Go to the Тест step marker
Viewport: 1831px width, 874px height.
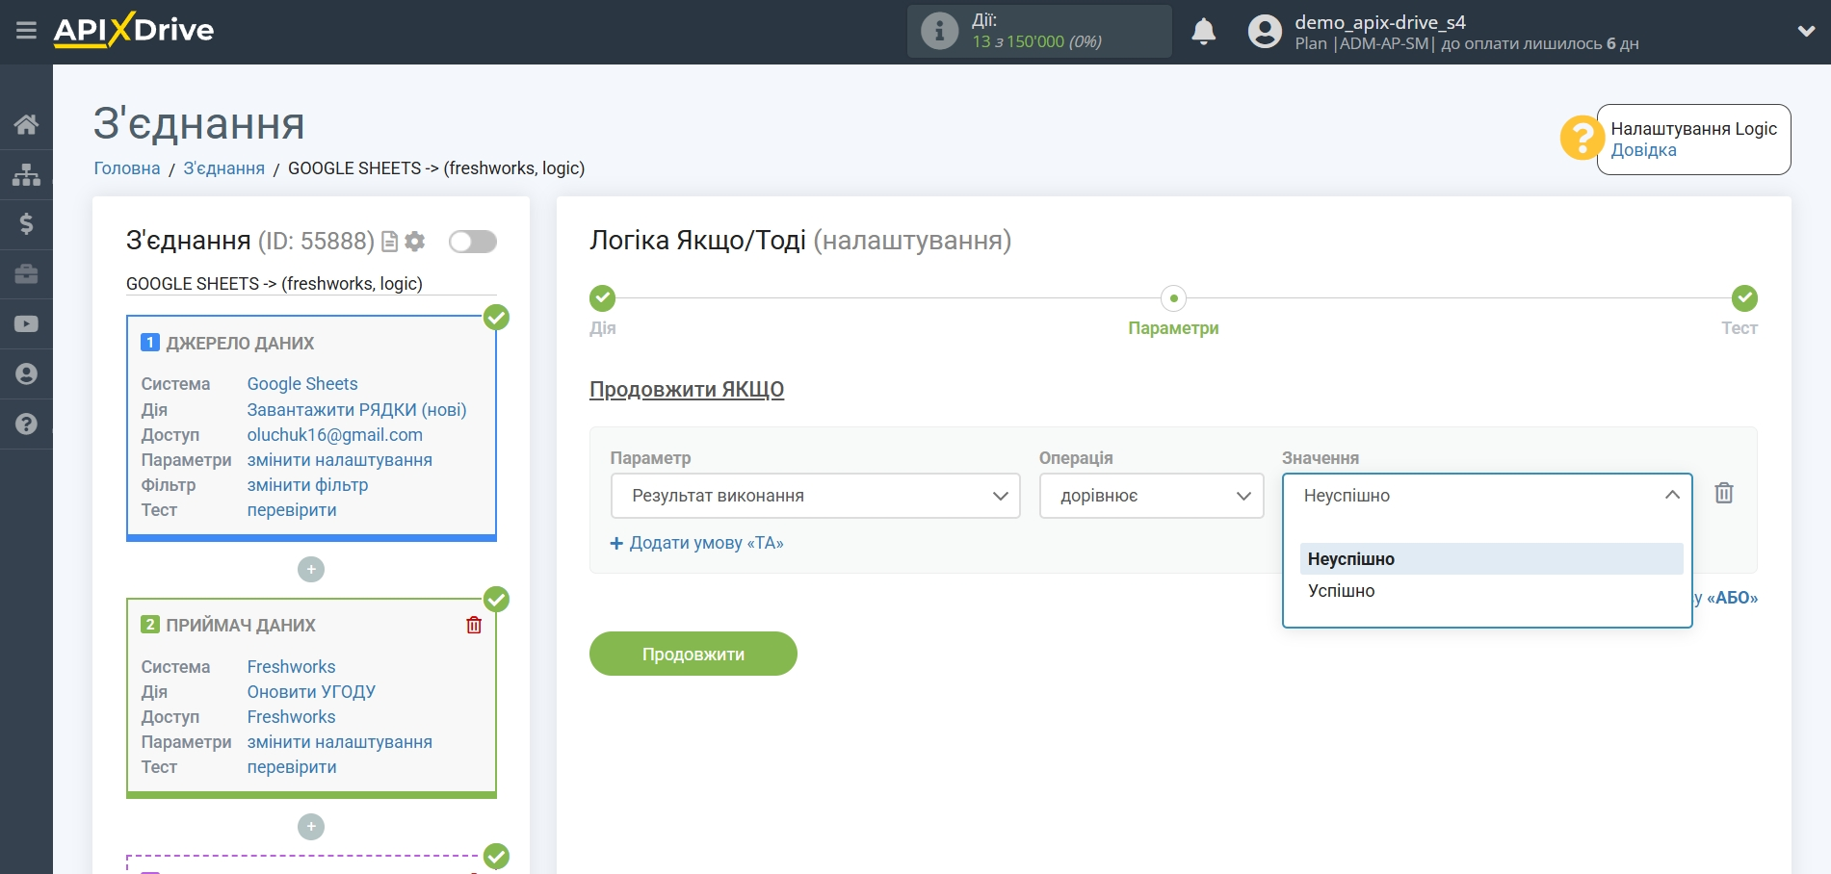(x=1743, y=298)
